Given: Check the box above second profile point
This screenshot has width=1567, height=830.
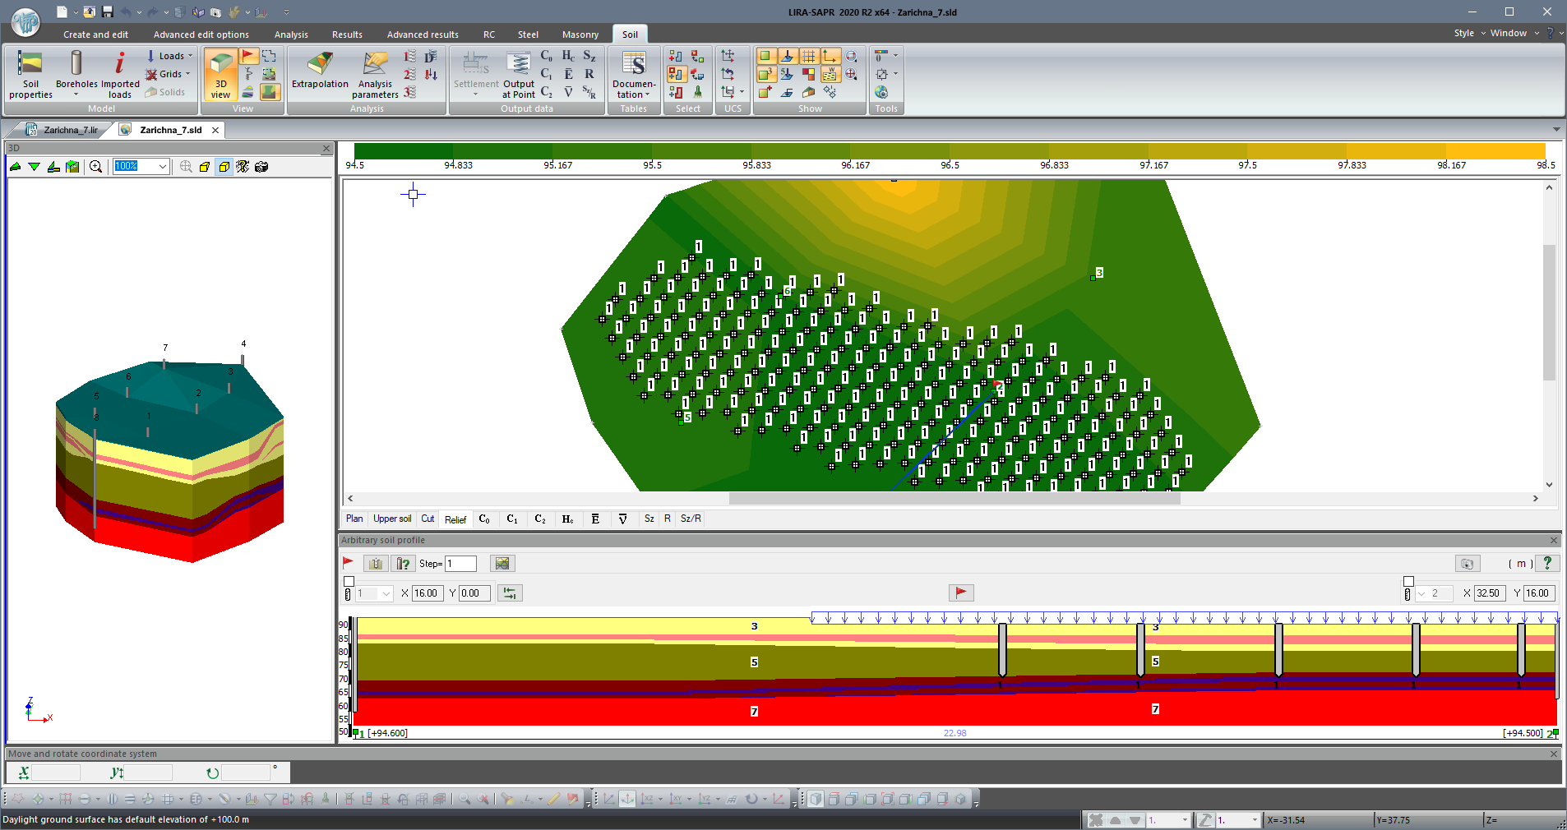Looking at the screenshot, I should [1408, 581].
